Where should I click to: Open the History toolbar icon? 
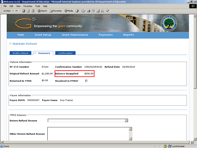tap(77, 11)
